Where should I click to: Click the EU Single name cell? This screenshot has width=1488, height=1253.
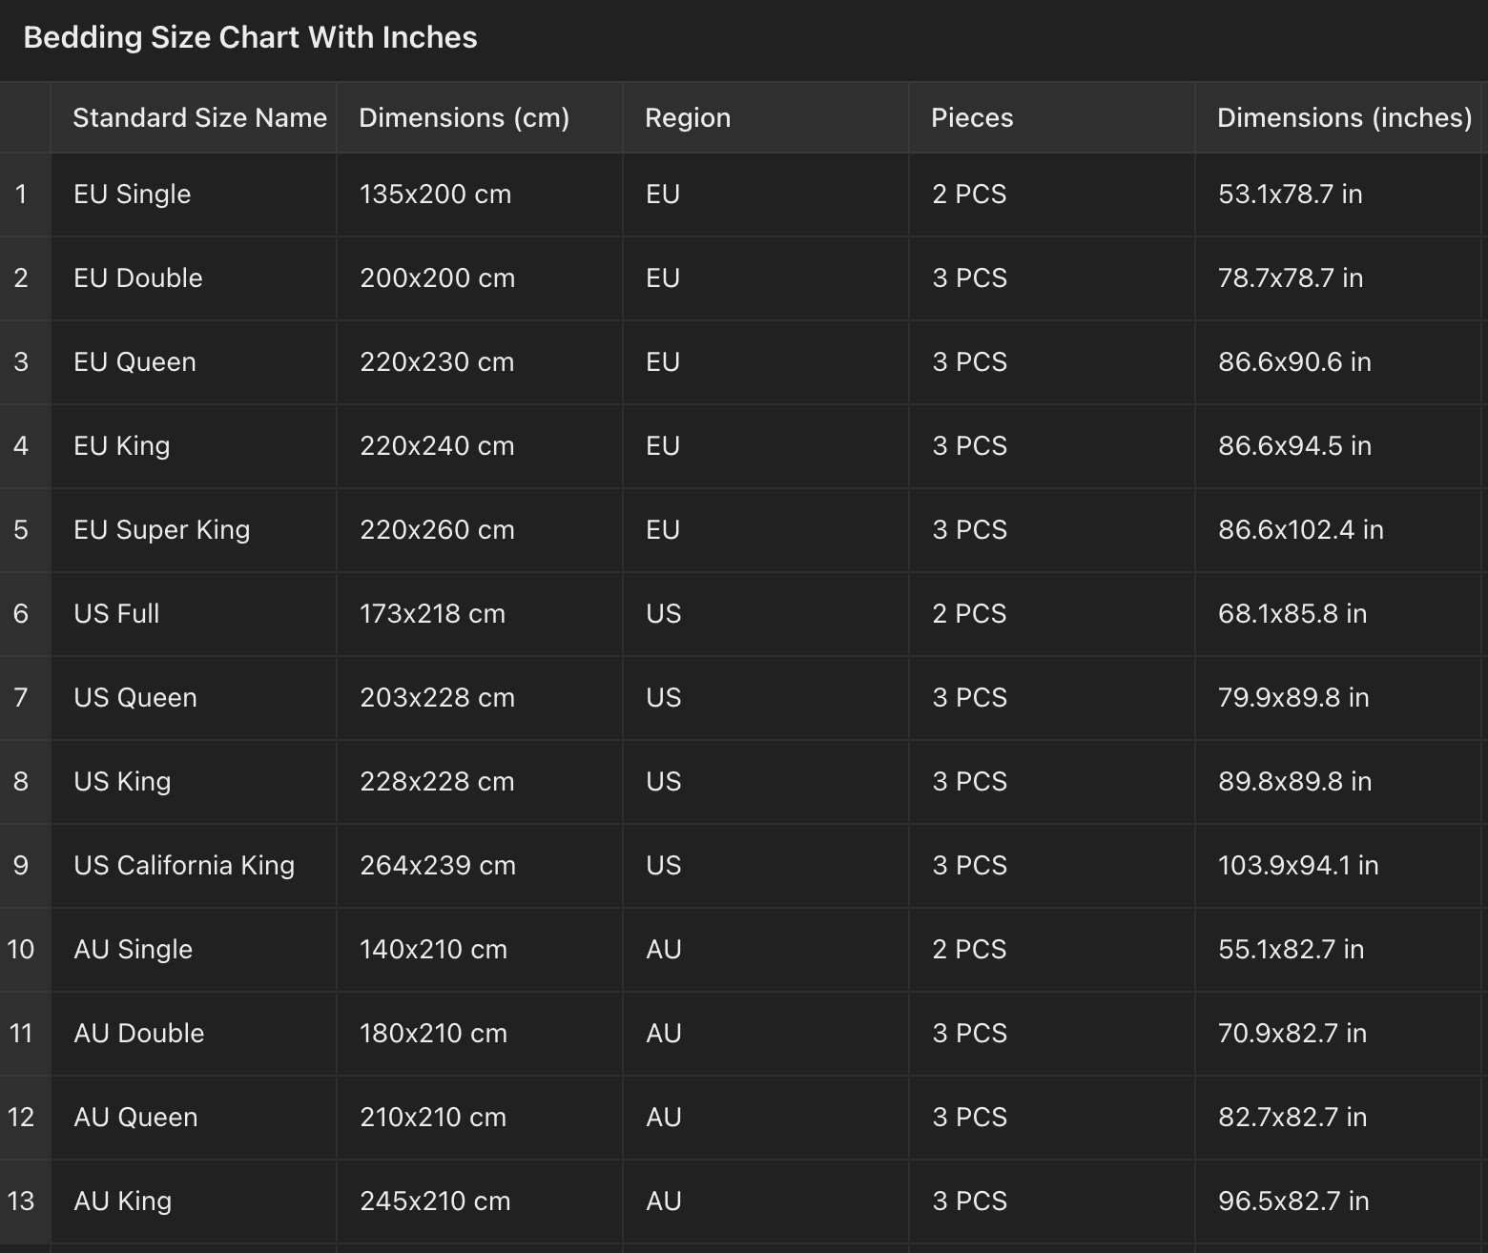pos(133,195)
